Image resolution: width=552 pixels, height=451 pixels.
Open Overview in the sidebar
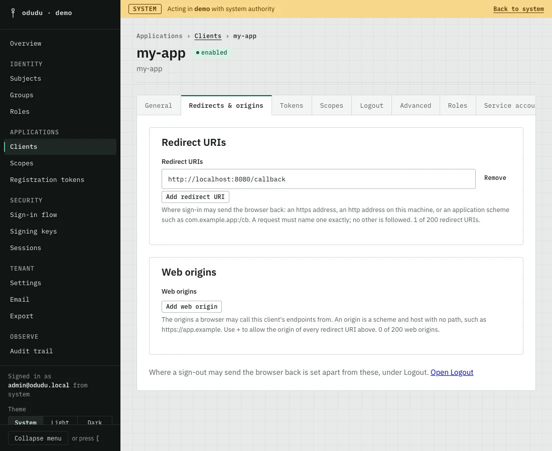click(60, 44)
